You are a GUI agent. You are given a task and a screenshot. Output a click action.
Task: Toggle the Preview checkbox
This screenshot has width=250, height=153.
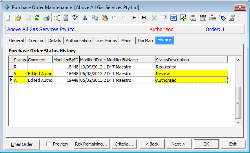click(49, 144)
